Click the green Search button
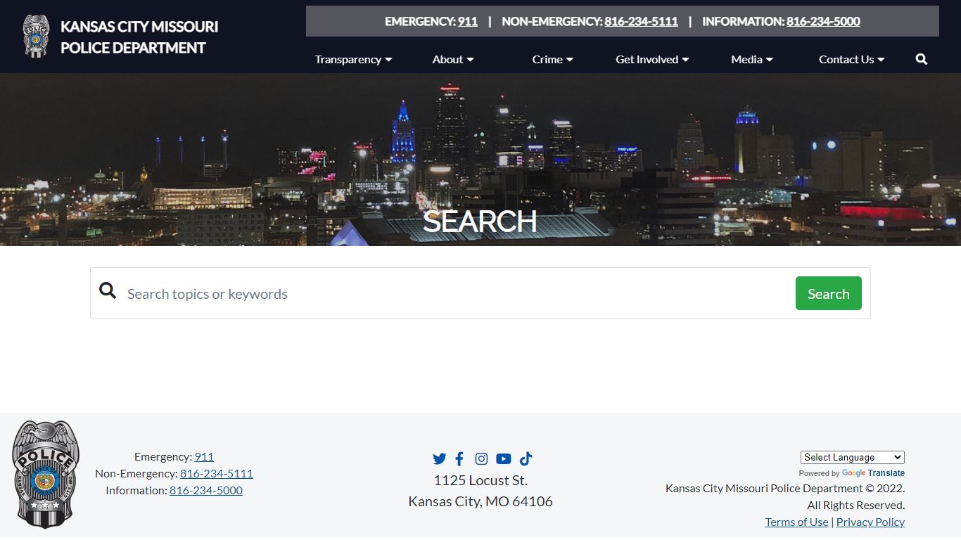The image size is (961, 540). click(x=829, y=293)
